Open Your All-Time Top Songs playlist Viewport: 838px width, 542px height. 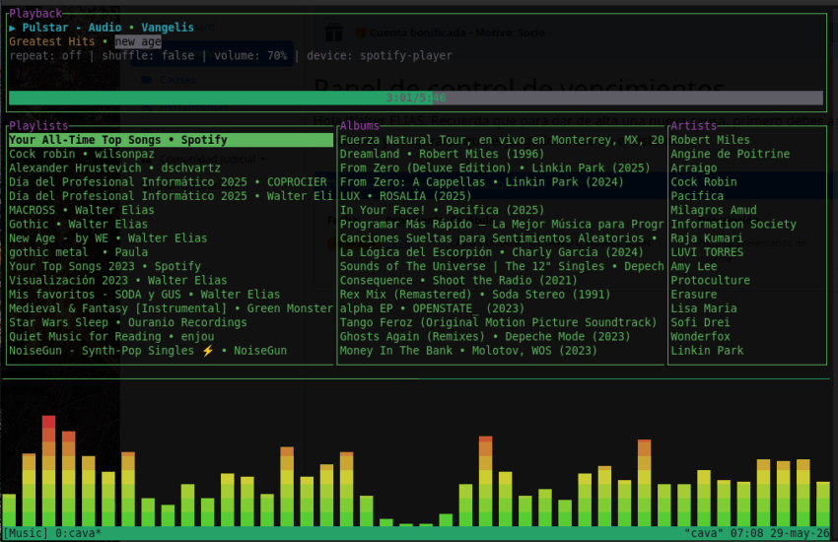tap(171, 140)
